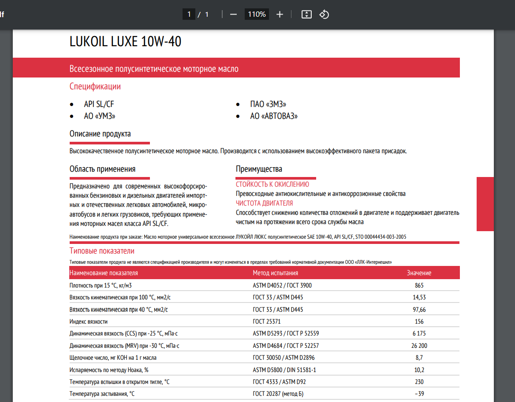Select the "ГОСТ 20287 (метод Б)" cell
This screenshot has width=515, height=402.
tap(278, 394)
